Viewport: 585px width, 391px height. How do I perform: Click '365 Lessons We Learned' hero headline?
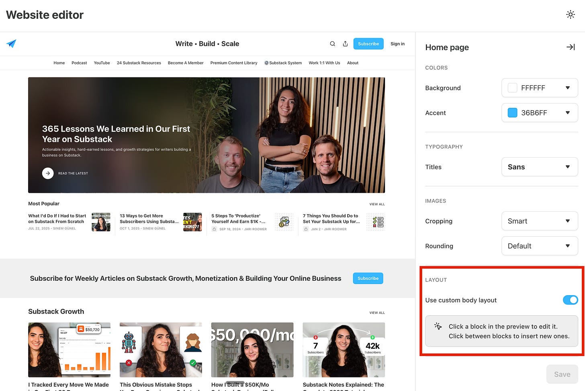(x=116, y=134)
